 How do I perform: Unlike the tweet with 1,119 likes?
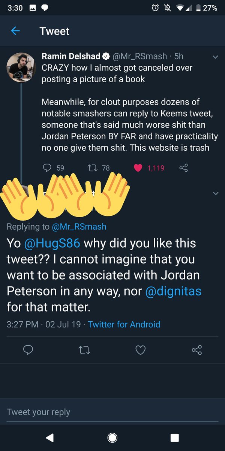pyautogui.click(x=138, y=168)
